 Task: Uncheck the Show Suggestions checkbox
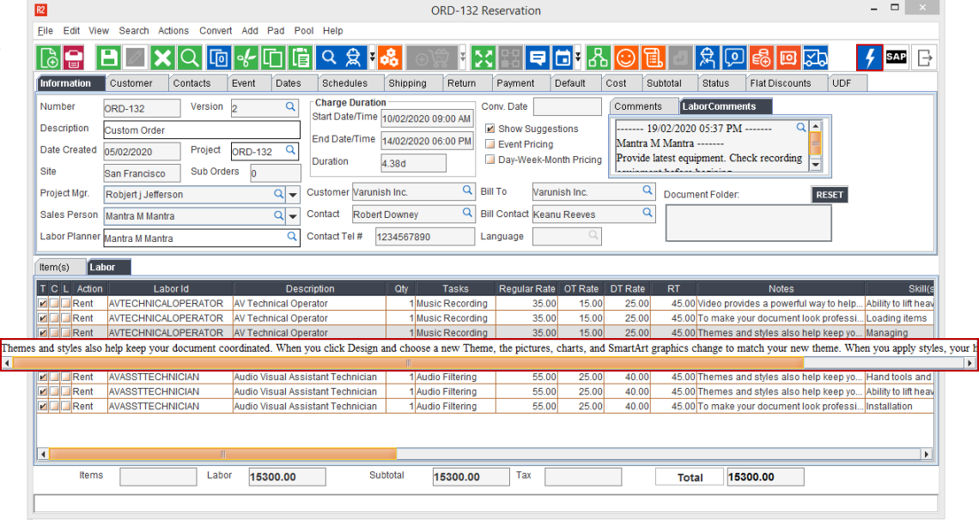pos(490,129)
